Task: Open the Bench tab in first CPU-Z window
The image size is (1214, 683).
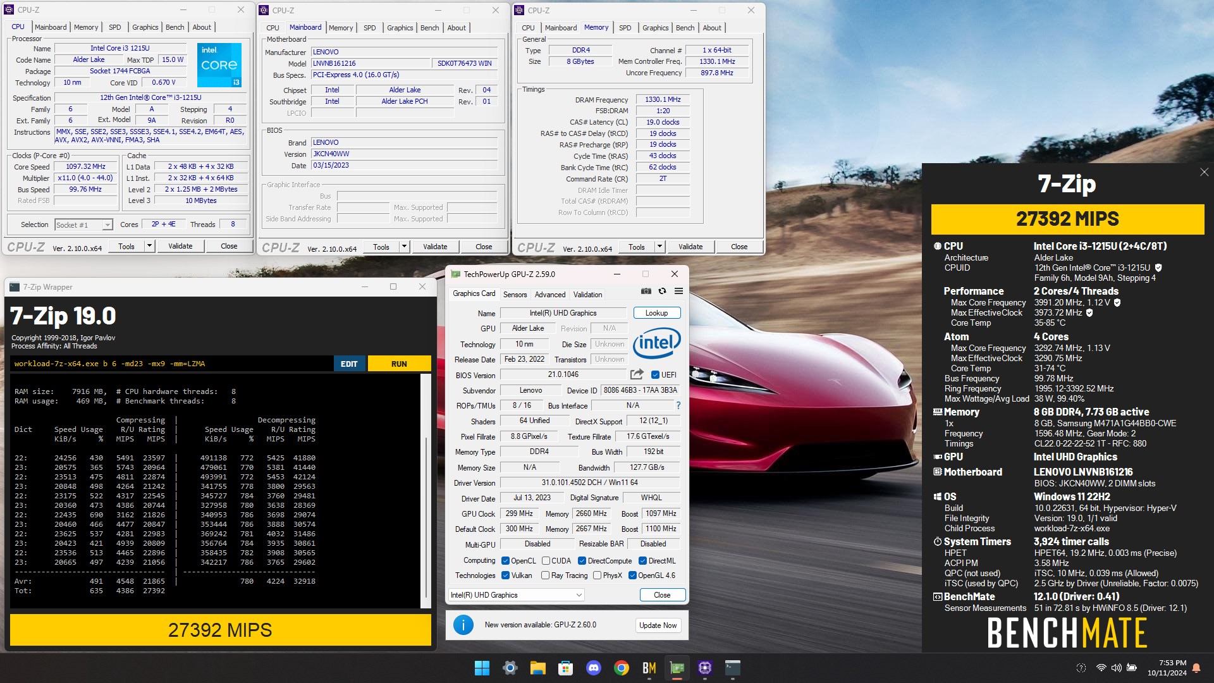Action: point(175,27)
